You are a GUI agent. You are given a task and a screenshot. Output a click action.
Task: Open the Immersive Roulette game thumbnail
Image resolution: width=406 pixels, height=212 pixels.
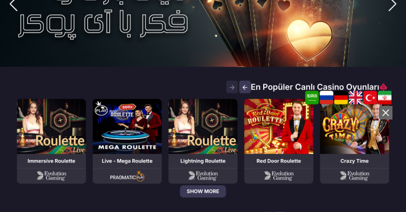coord(51,126)
